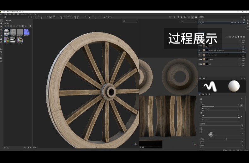
Task: Open the alignment dropdown in brush properties
Action: click(225, 139)
